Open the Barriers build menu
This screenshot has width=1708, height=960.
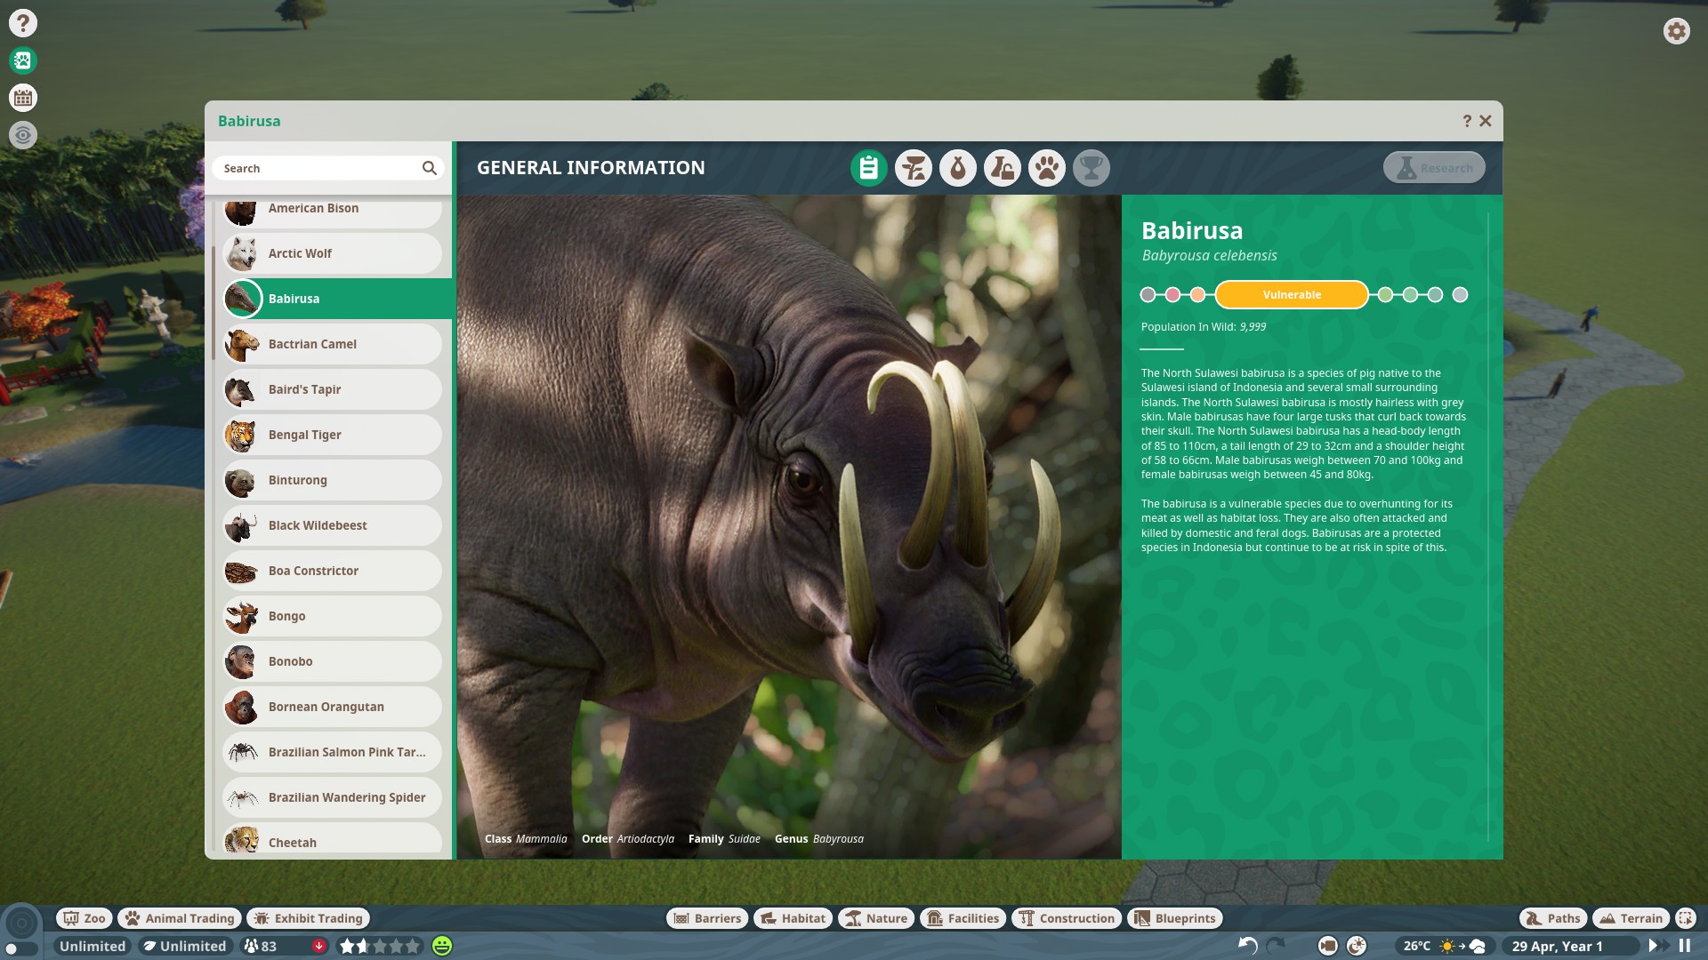707,918
